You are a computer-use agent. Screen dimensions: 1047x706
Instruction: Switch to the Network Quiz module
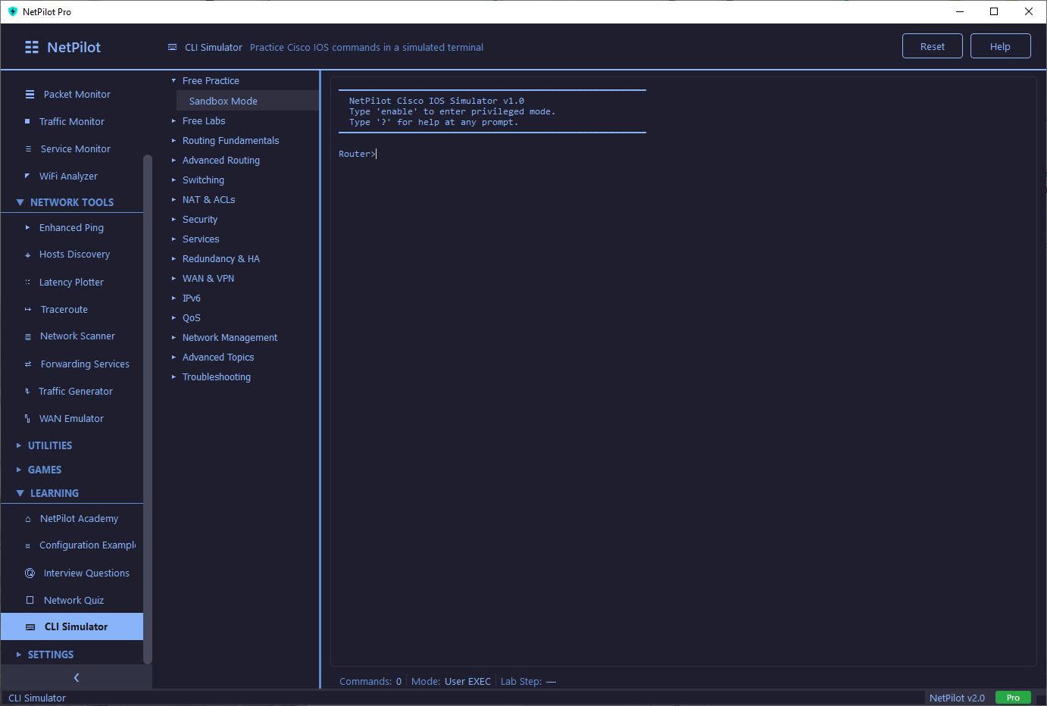(74, 600)
